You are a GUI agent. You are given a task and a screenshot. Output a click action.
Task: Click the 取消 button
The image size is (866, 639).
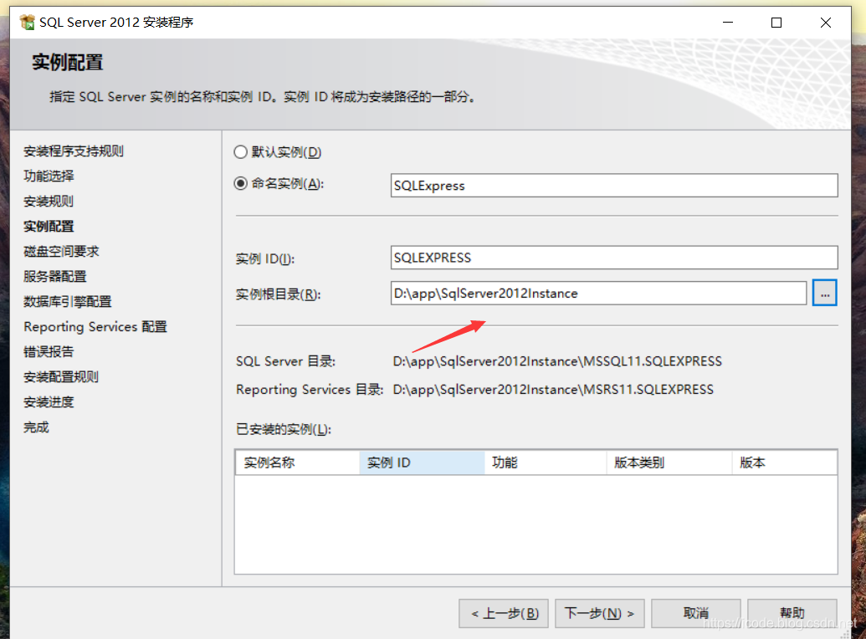coord(696,613)
